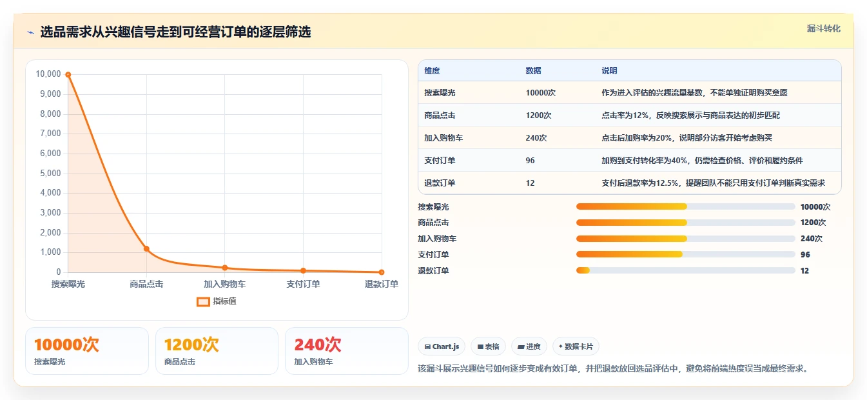Click the chart data point for 商品点击
The width and height of the screenshot is (867, 400).
146,248
